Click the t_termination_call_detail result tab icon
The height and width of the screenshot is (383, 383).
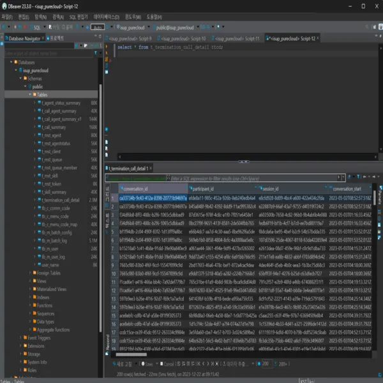[107, 169]
